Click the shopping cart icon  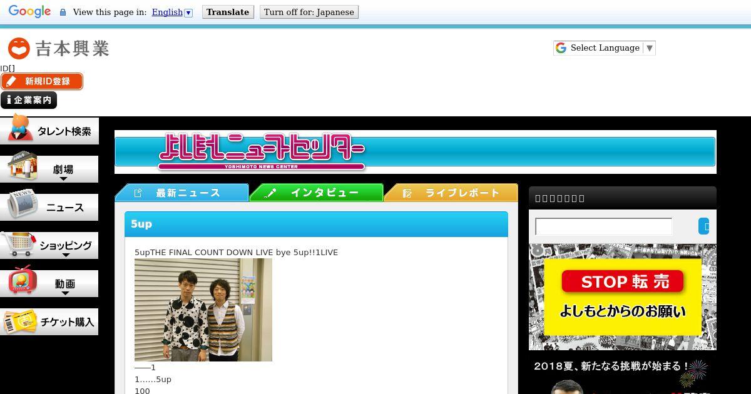18,244
